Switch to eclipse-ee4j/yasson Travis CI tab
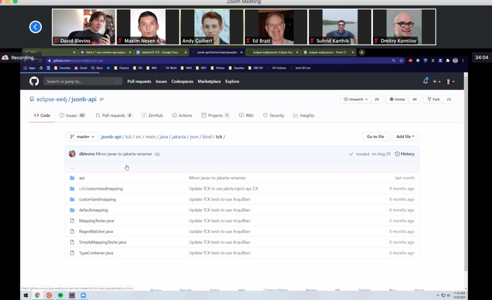The image size is (492, 300). [x=328, y=52]
